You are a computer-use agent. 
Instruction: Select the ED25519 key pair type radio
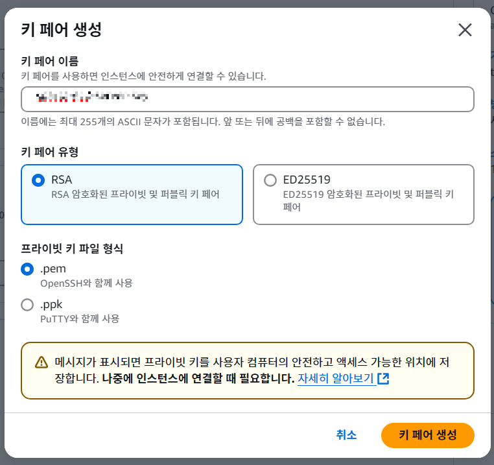coord(270,180)
